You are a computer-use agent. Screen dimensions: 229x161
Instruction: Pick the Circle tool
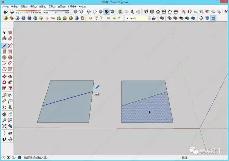pyautogui.click(x=4, y=57)
